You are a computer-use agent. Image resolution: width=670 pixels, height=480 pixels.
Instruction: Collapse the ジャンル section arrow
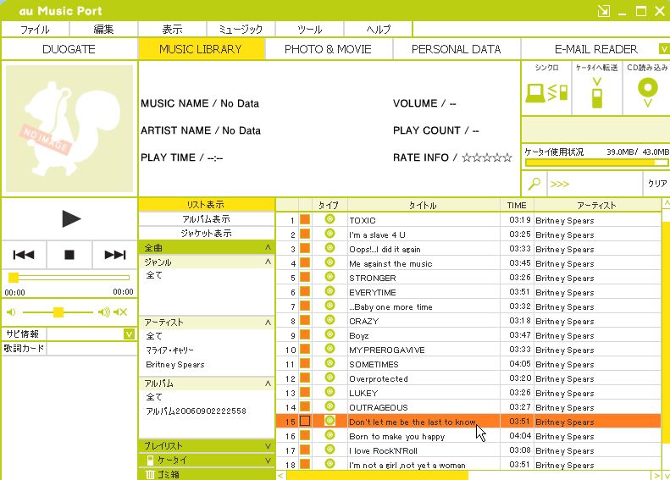268,262
